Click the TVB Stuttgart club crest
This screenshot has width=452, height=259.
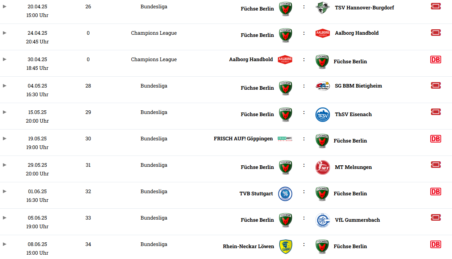[285, 194]
